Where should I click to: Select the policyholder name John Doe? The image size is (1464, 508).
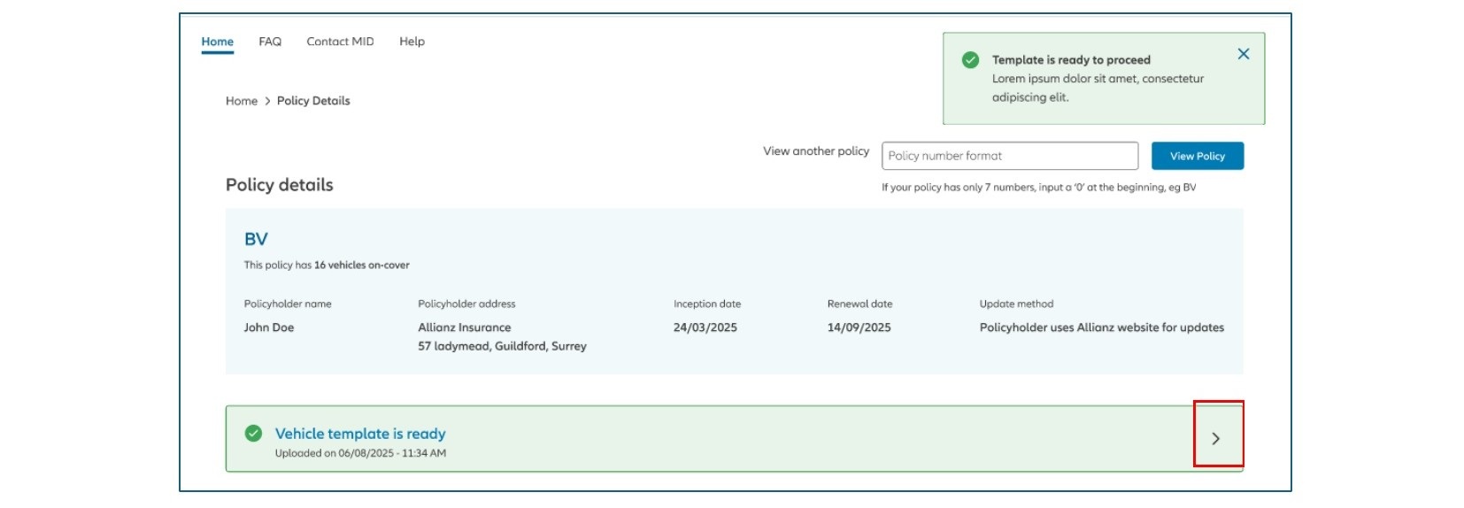269,327
